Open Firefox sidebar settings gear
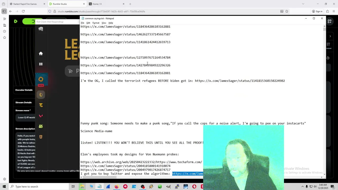This screenshot has height=190, width=338. pos(4,179)
